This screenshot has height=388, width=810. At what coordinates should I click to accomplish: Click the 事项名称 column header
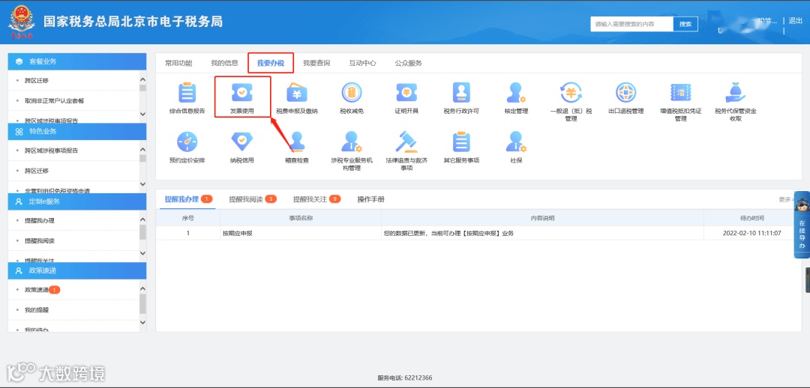(x=301, y=218)
